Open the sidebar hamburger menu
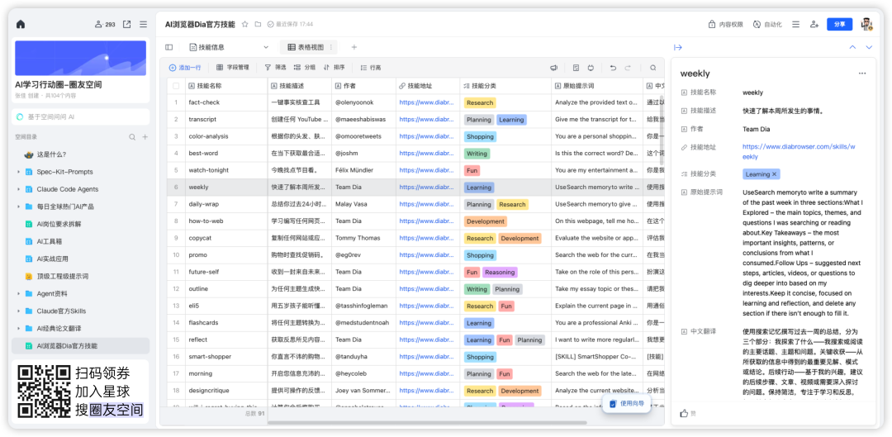892x437 pixels. 144,25
